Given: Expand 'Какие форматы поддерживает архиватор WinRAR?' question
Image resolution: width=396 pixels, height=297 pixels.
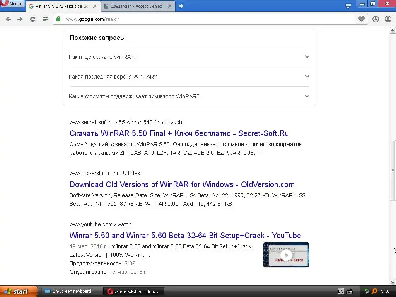Looking at the screenshot, I should (x=189, y=96).
